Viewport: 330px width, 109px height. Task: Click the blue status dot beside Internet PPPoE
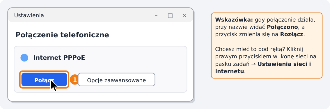pos(24,58)
